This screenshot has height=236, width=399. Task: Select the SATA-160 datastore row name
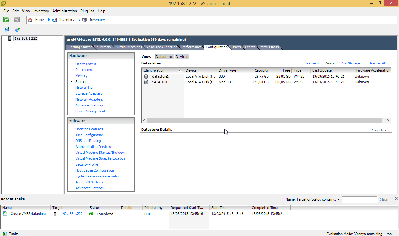click(159, 82)
